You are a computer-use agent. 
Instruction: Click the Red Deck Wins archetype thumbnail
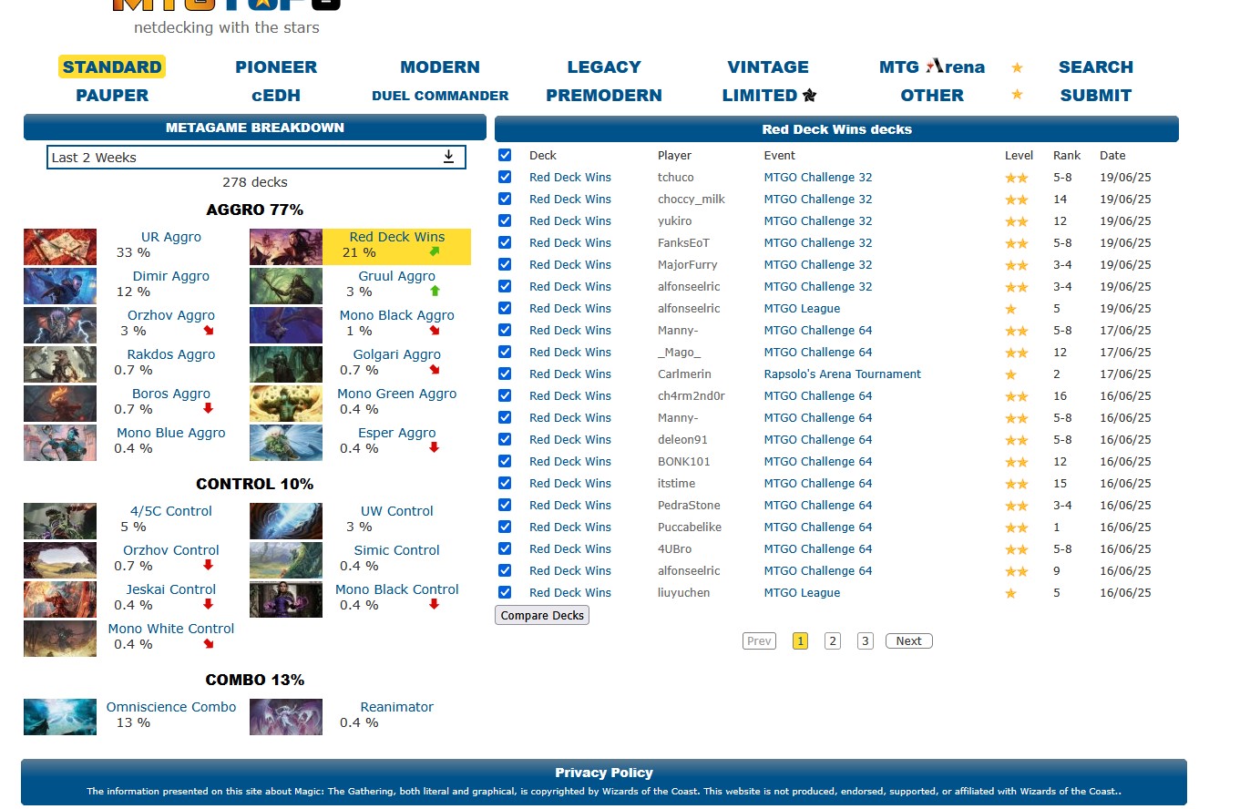click(286, 247)
